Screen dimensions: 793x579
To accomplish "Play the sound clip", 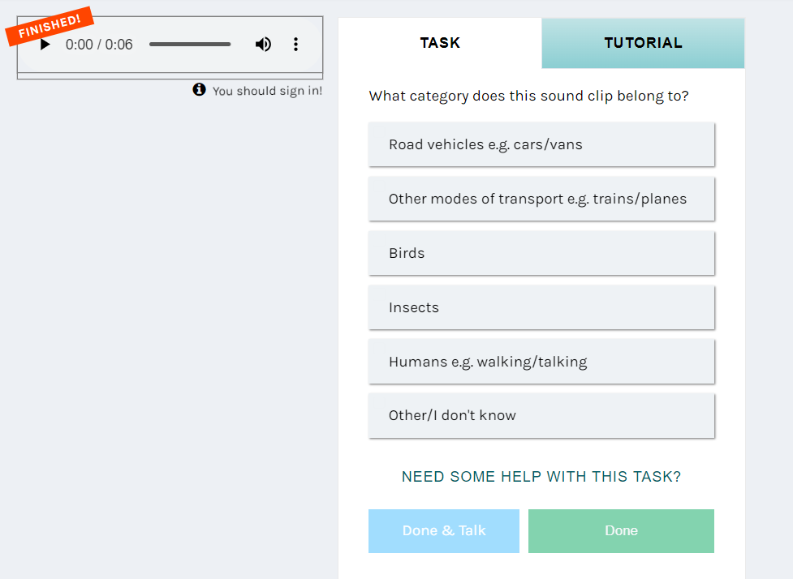I will point(45,45).
